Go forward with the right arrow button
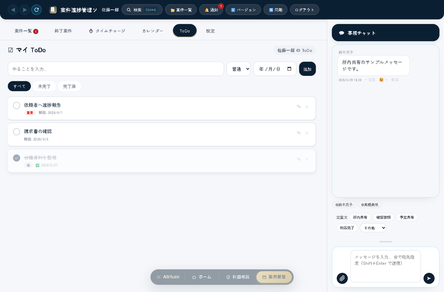Image resolution: width=444 pixels, height=292 pixels. point(24,10)
